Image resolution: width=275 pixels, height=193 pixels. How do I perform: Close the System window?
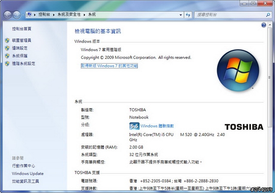[x=266, y=3]
